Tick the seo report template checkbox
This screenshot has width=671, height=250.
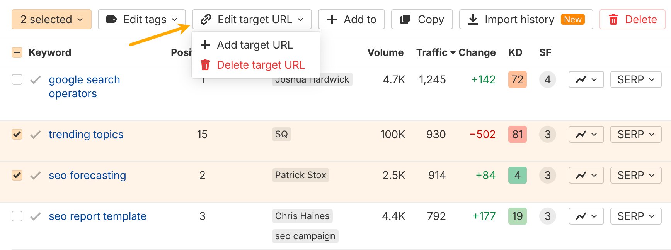tap(17, 216)
